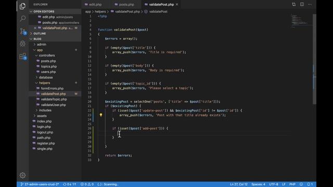
Task: Close validatePost.php in Open Editors
Action: coord(35,28)
